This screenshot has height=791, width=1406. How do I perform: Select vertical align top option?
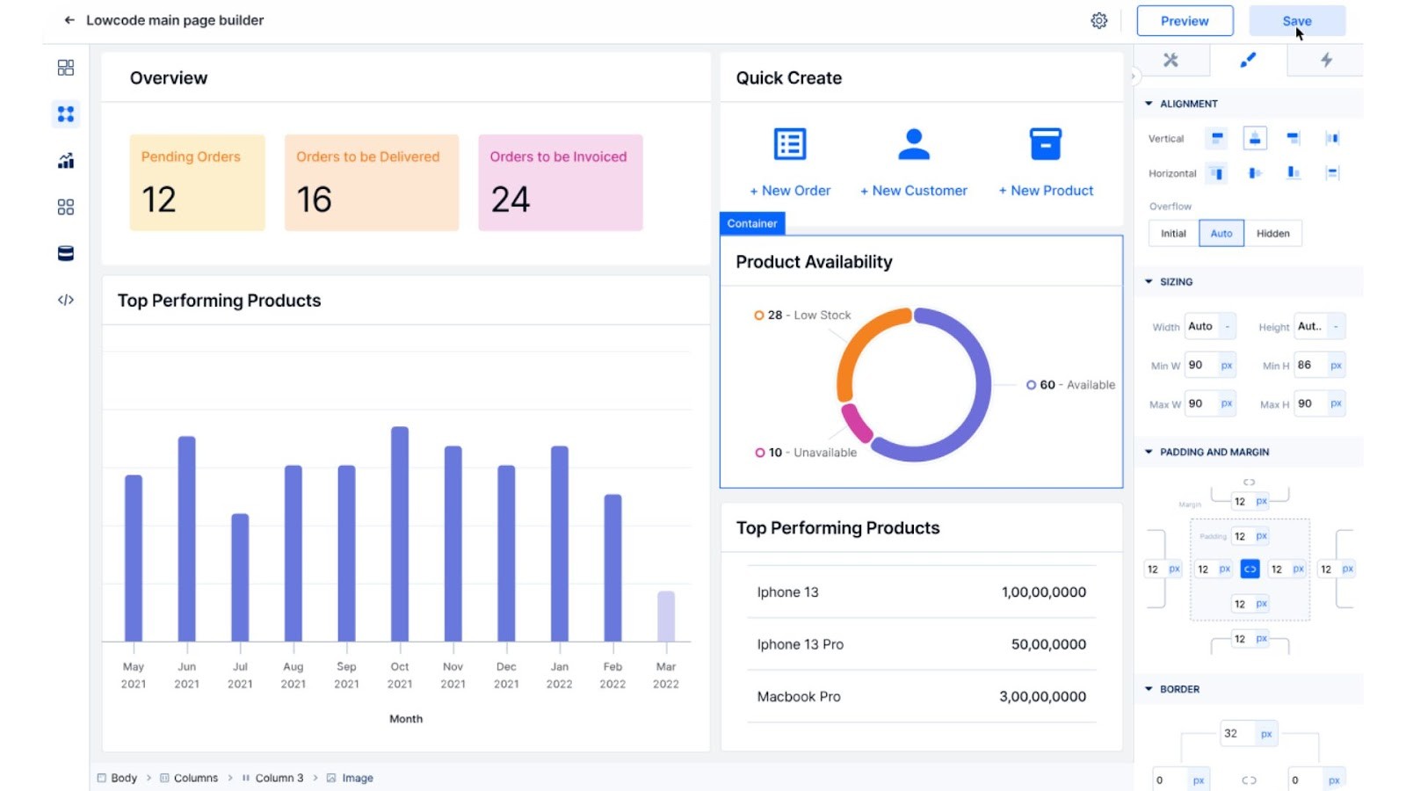(1216, 138)
